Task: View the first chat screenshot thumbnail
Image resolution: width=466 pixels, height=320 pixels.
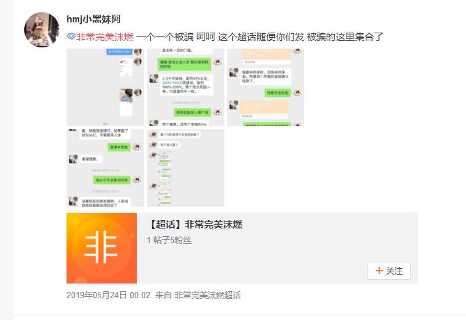Action: pyautogui.click(x=105, y=87)
